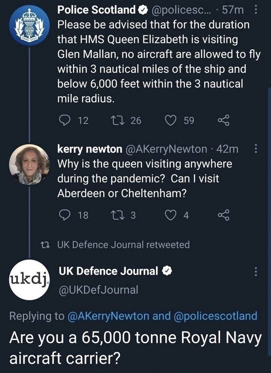271x373 pixels.
Task: Open more options on kerry newton's tweet
Action: point(256,149)
